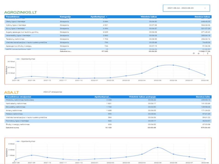Click ASA.LT grand total 10 133
219x164 pixels.
(108, 128)
